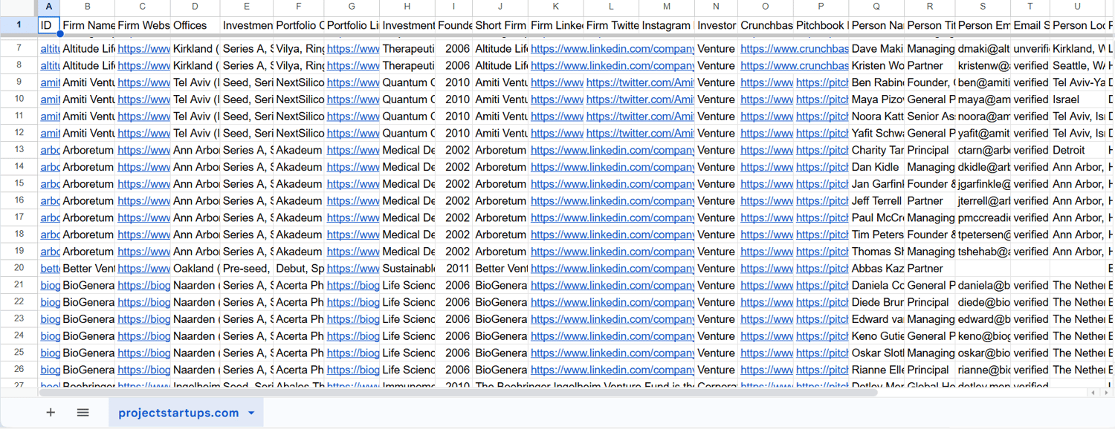Select the 'Firm Name' header cell
Viewport: 1115px width, 429px height.
(x=88, y=25)
